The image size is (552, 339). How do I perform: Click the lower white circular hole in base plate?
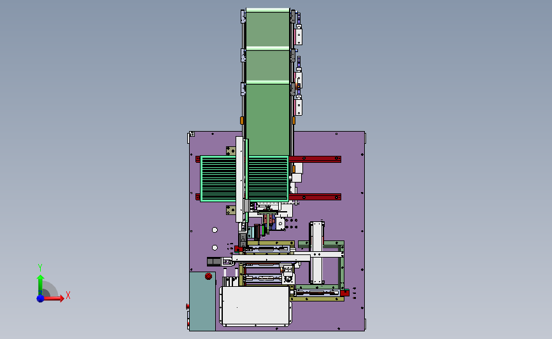click(215, 247)
